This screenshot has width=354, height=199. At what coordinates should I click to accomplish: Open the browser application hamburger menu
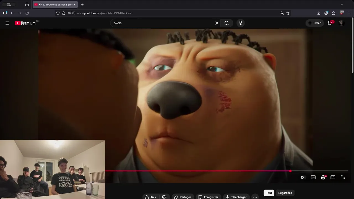pyautogui.click(x=349, y=13)
